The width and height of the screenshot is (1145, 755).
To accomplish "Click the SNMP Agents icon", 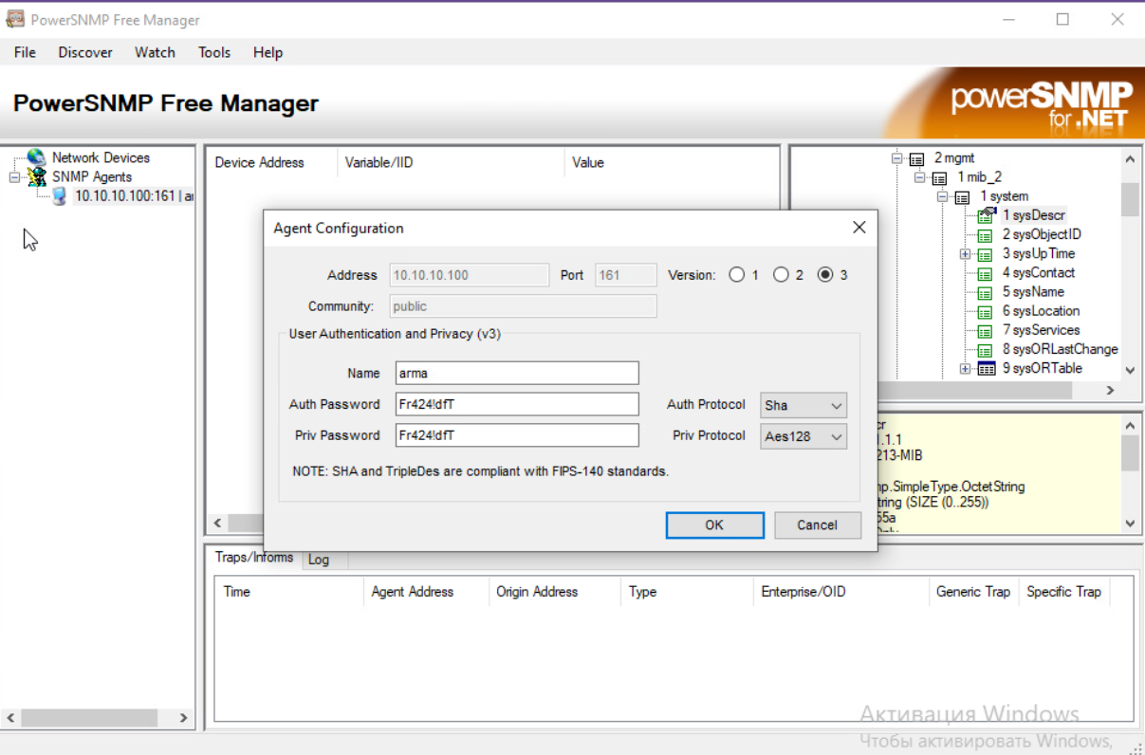I will click(x=36, y=177).
